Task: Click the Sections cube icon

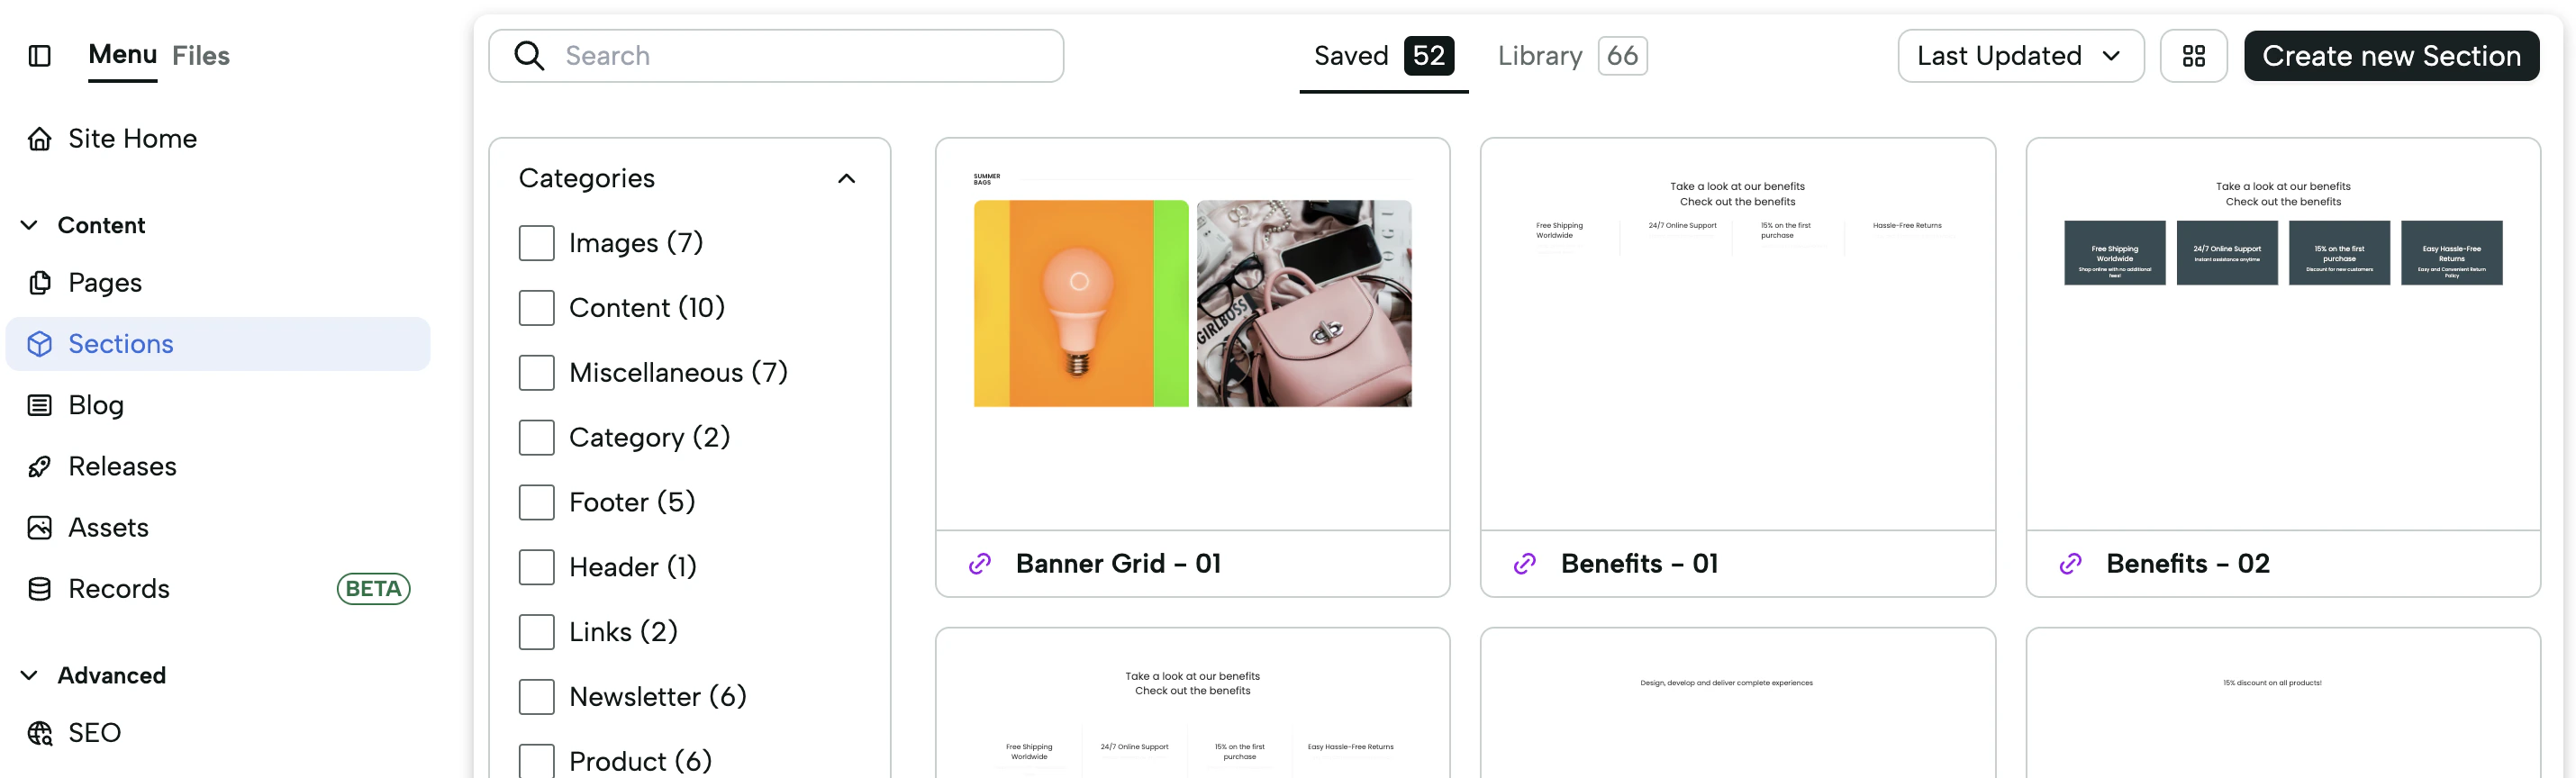Action: (40, 344)
